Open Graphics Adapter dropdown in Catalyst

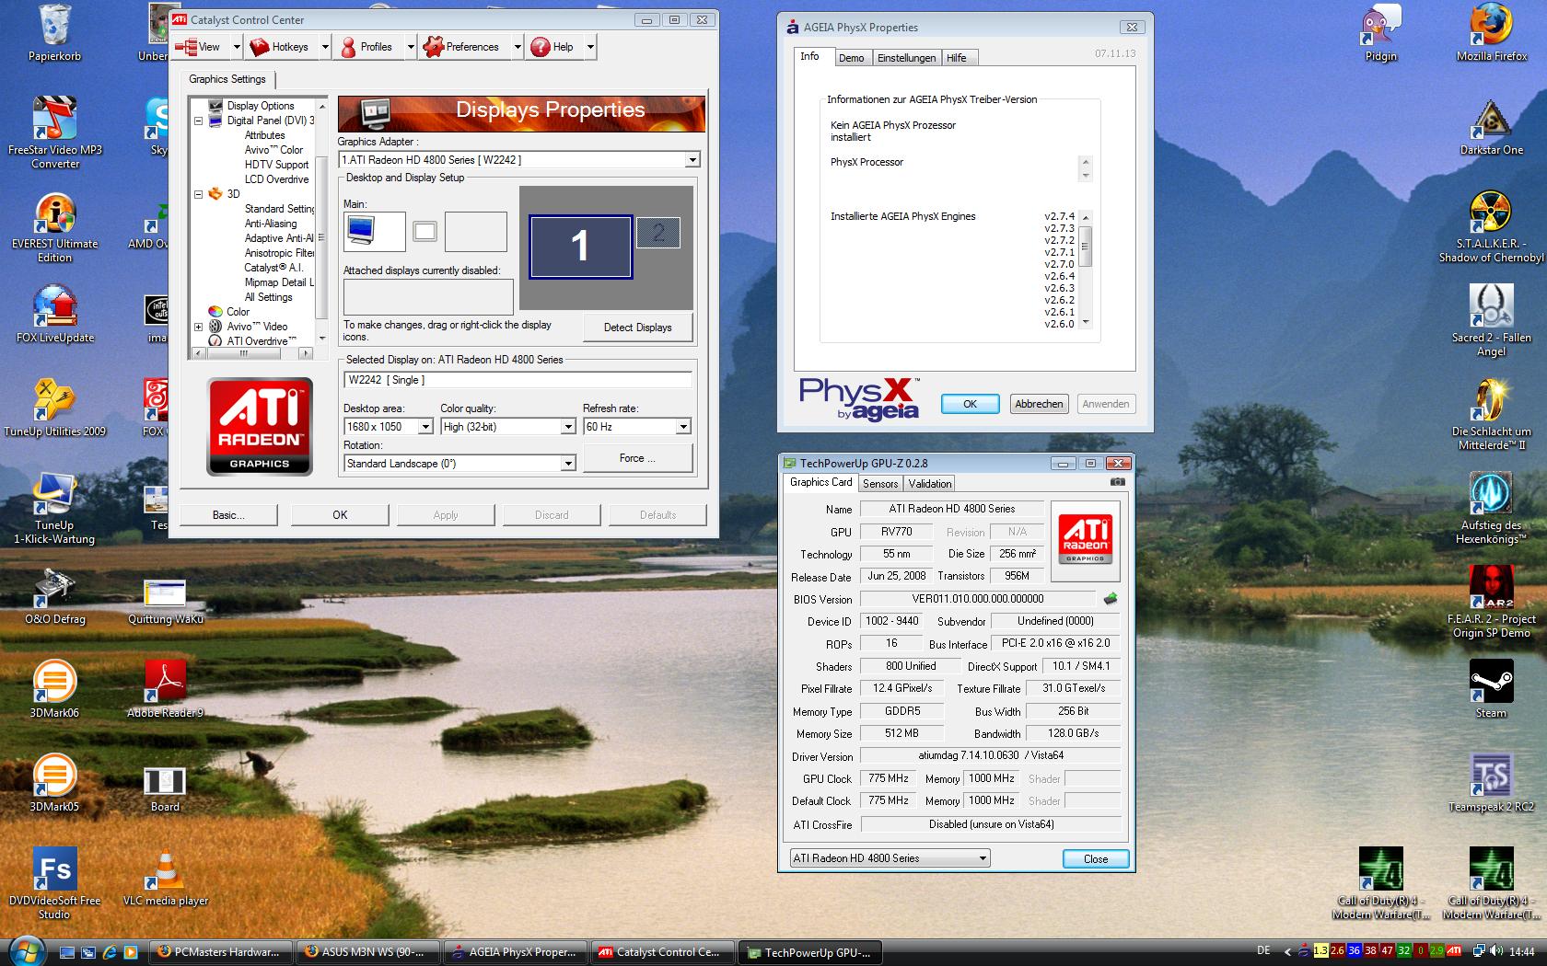coord(692,160)
